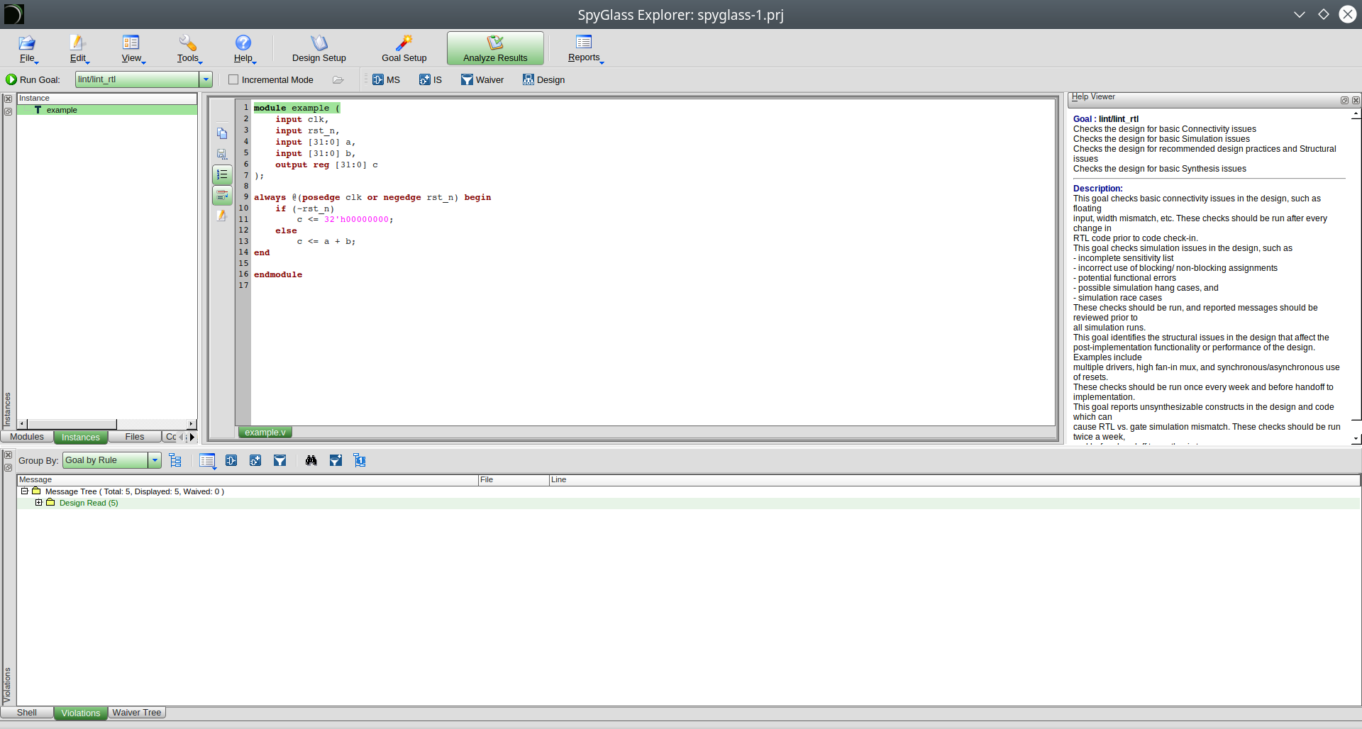This screenshot has width=1362, height=729.
Task: Select the Design Read (5) row
Action: pos(688,503)
